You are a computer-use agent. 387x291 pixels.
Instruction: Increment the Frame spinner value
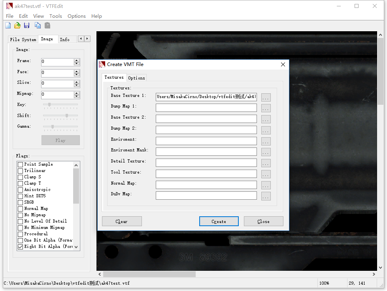click(x=77, y=60)
